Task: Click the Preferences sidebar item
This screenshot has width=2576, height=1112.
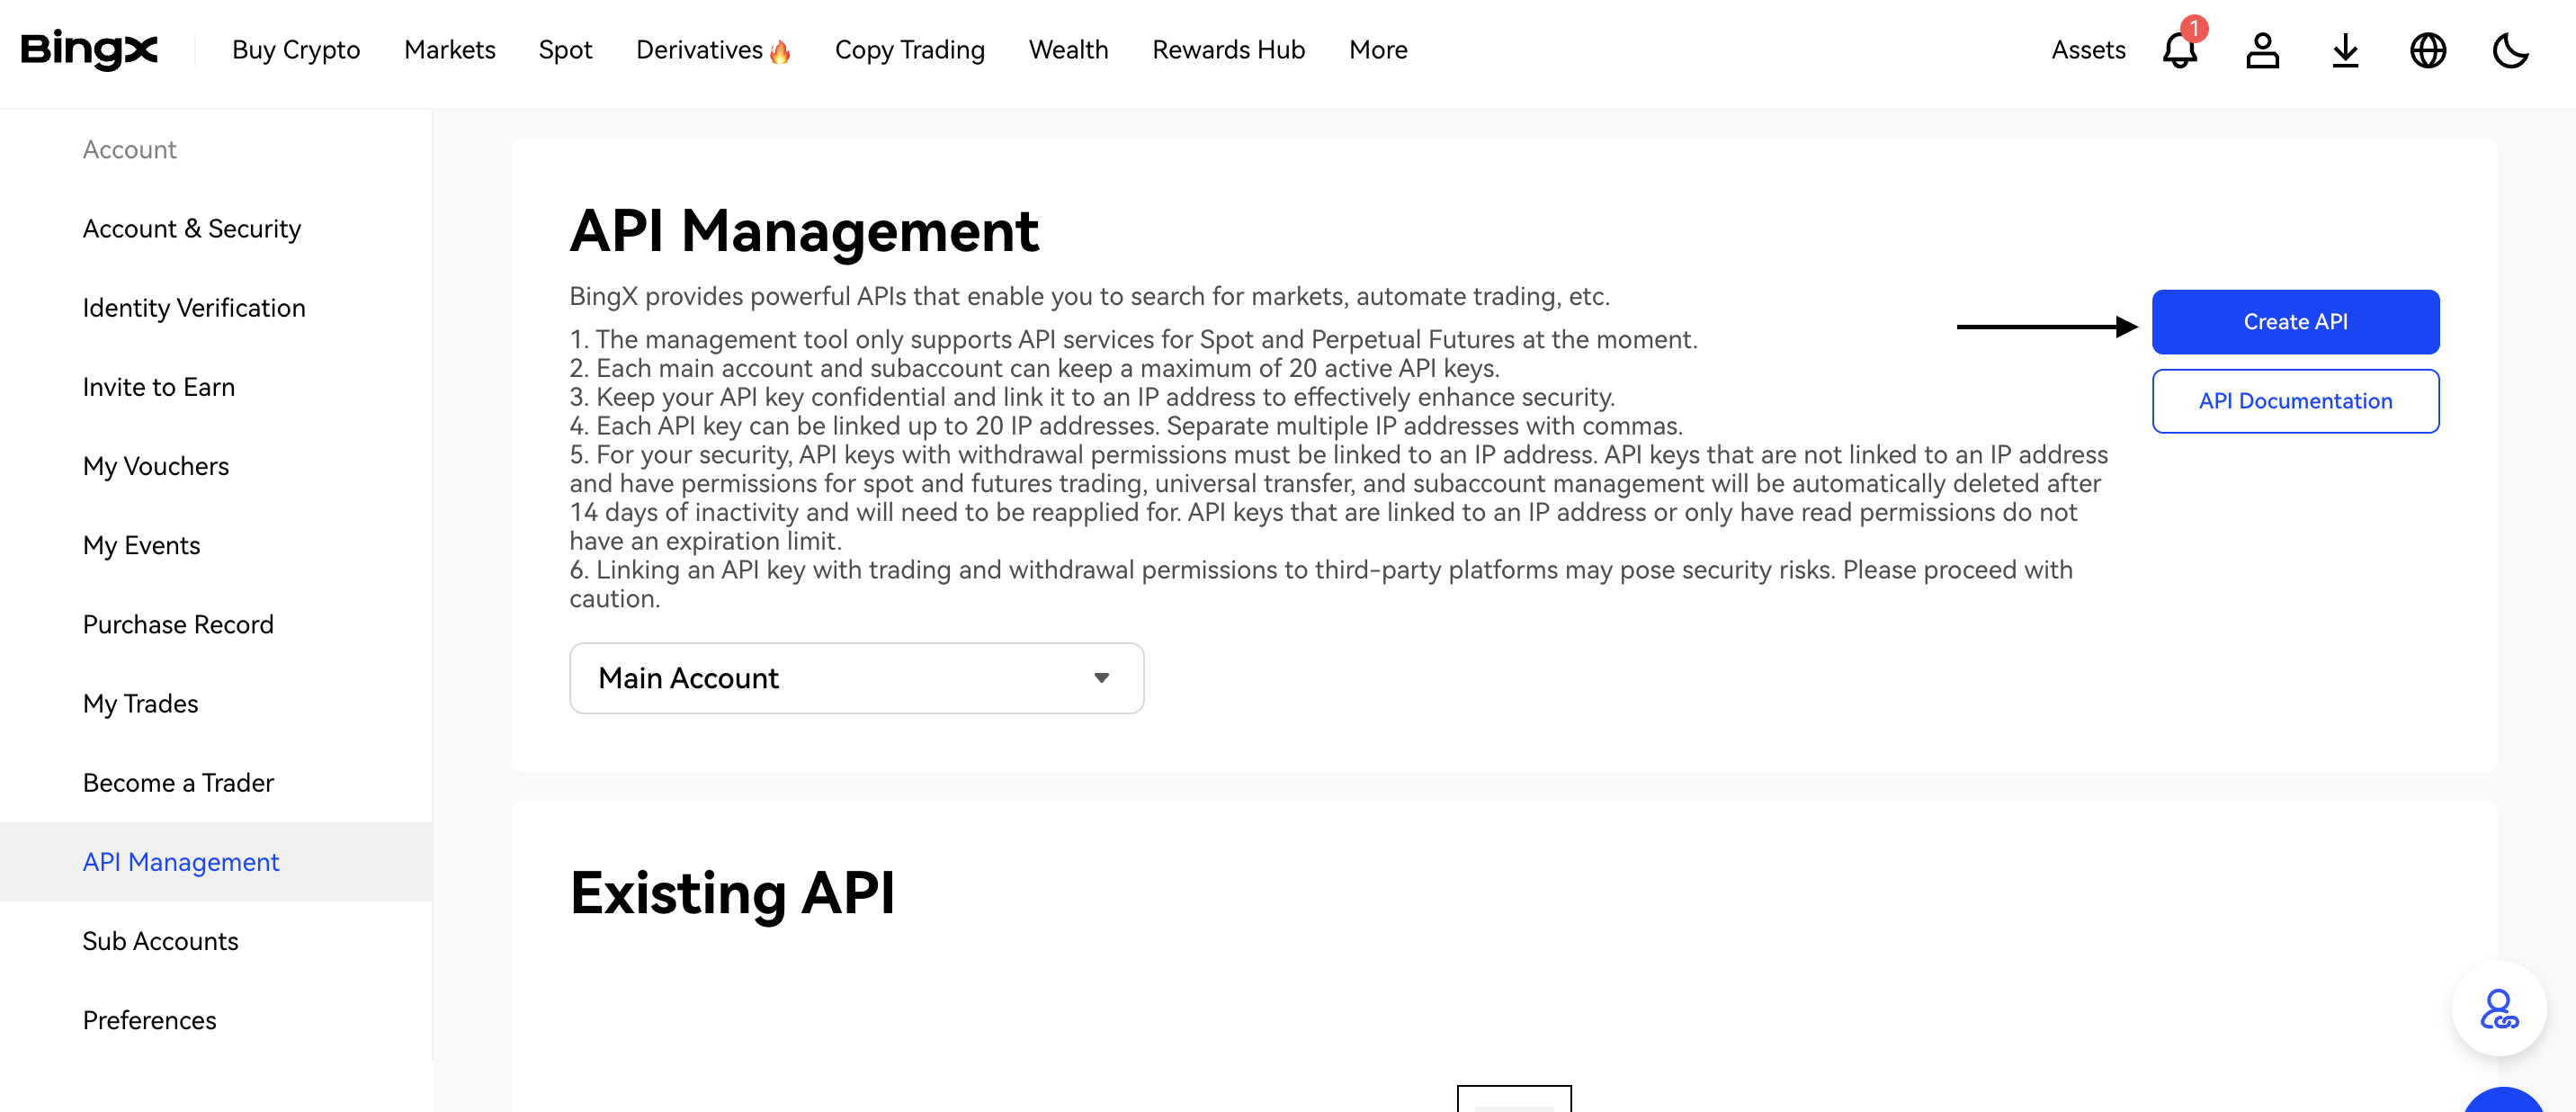Action: pyautogui.click(x=148, y=1020)
